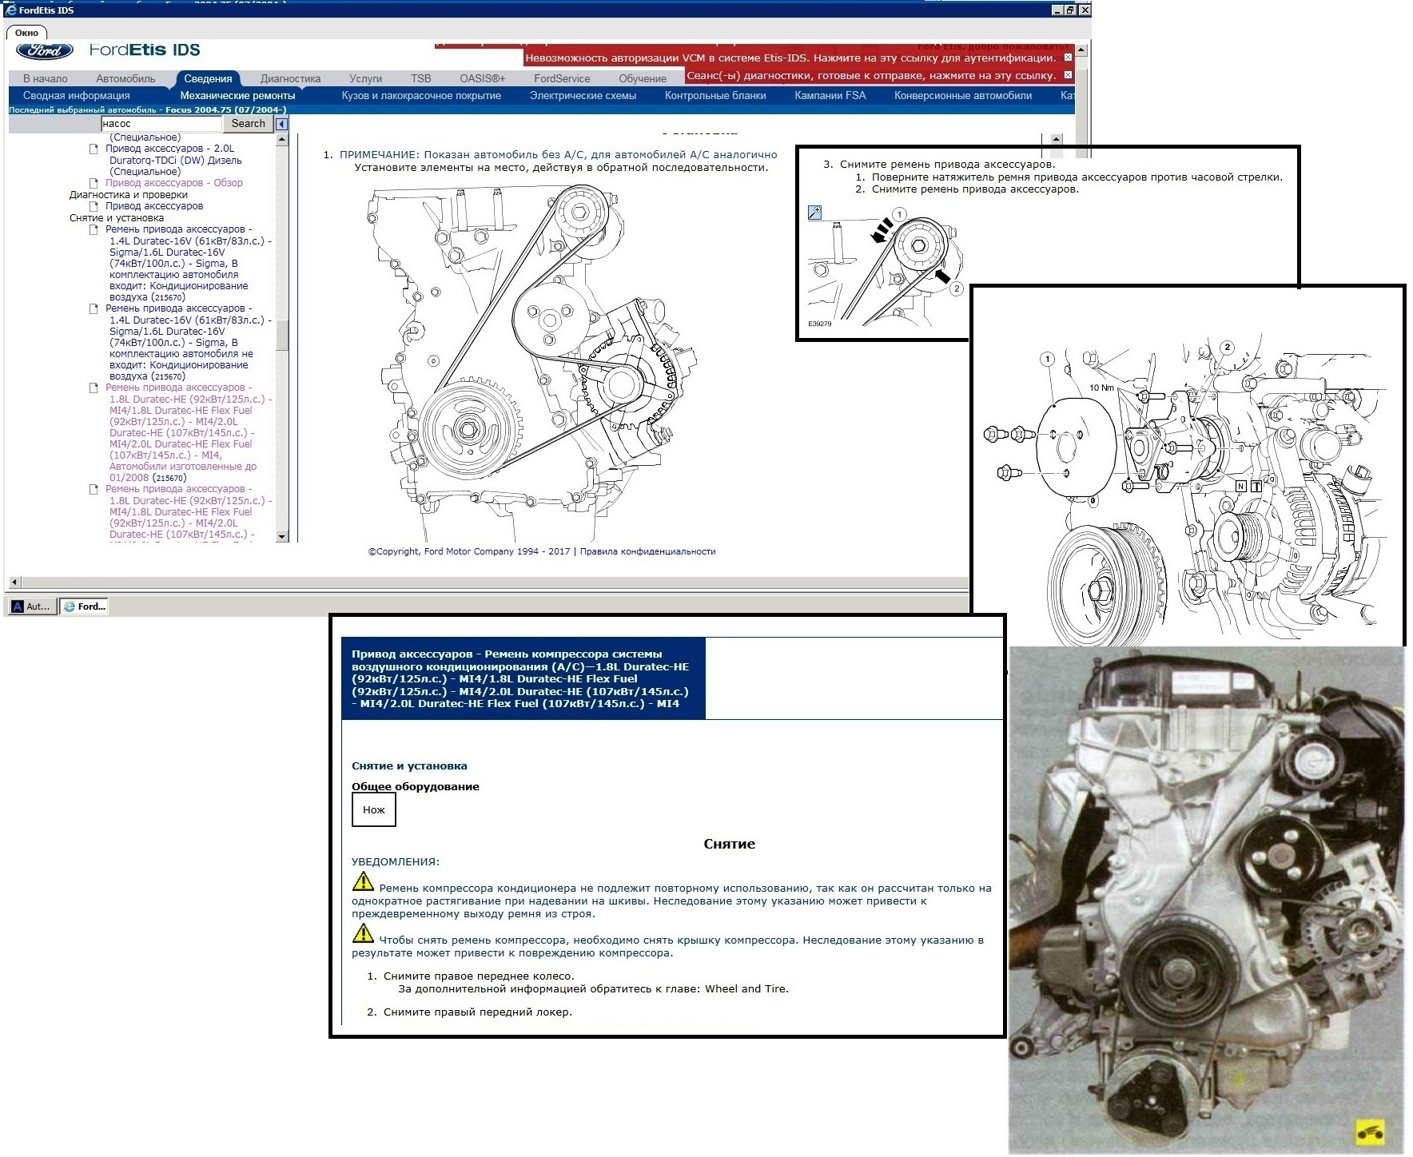Click document icon beside 2.0L Duratorq-TDCi entry
Image resolution: width=1413 pixels, height=1157 pixels.
pyautogui.click(x=94, y=149)
